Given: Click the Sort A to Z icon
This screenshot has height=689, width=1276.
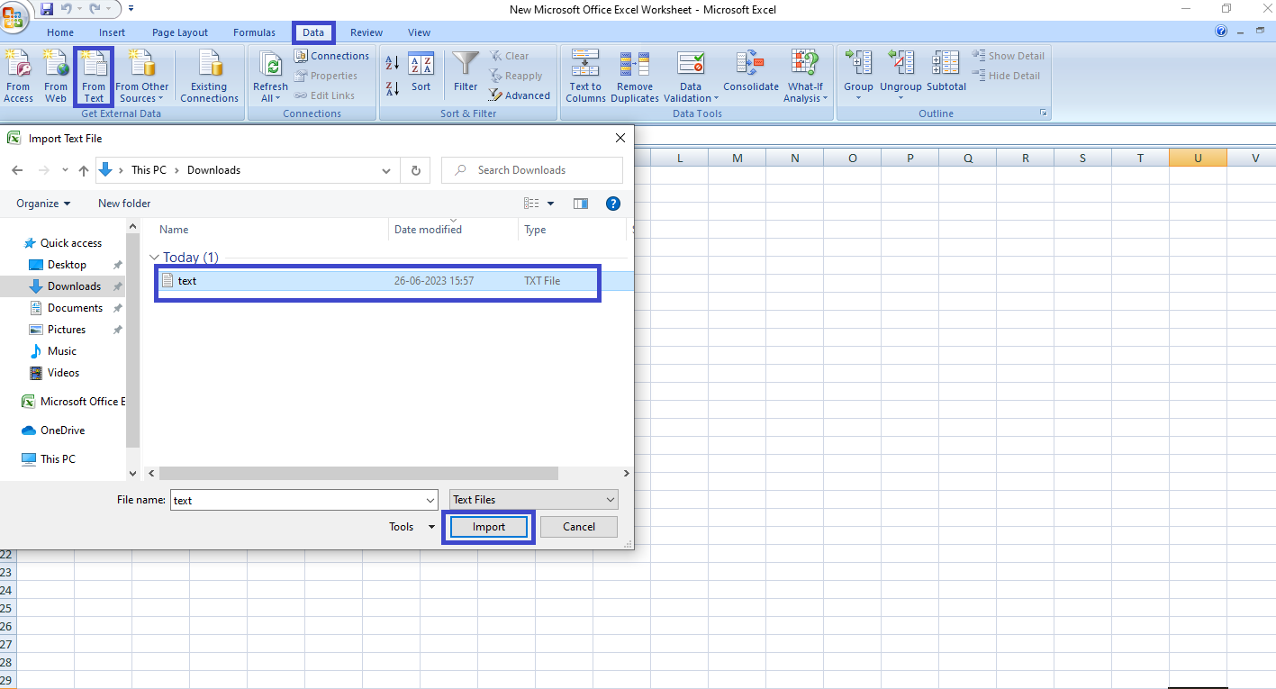Looking at the screenshot, I should point(393,63).
